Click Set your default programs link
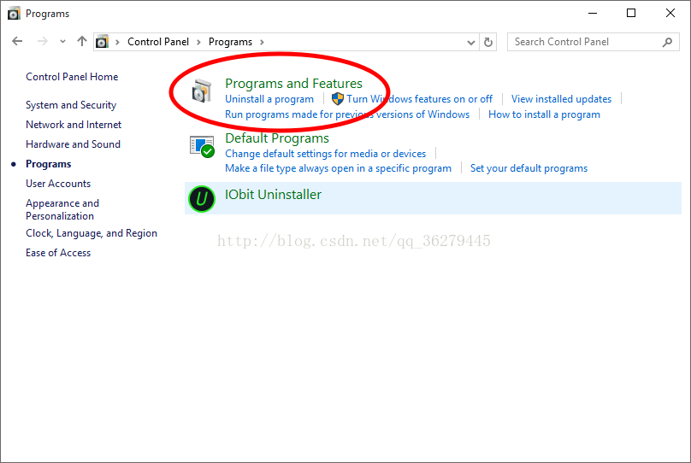 click(529, 168)
